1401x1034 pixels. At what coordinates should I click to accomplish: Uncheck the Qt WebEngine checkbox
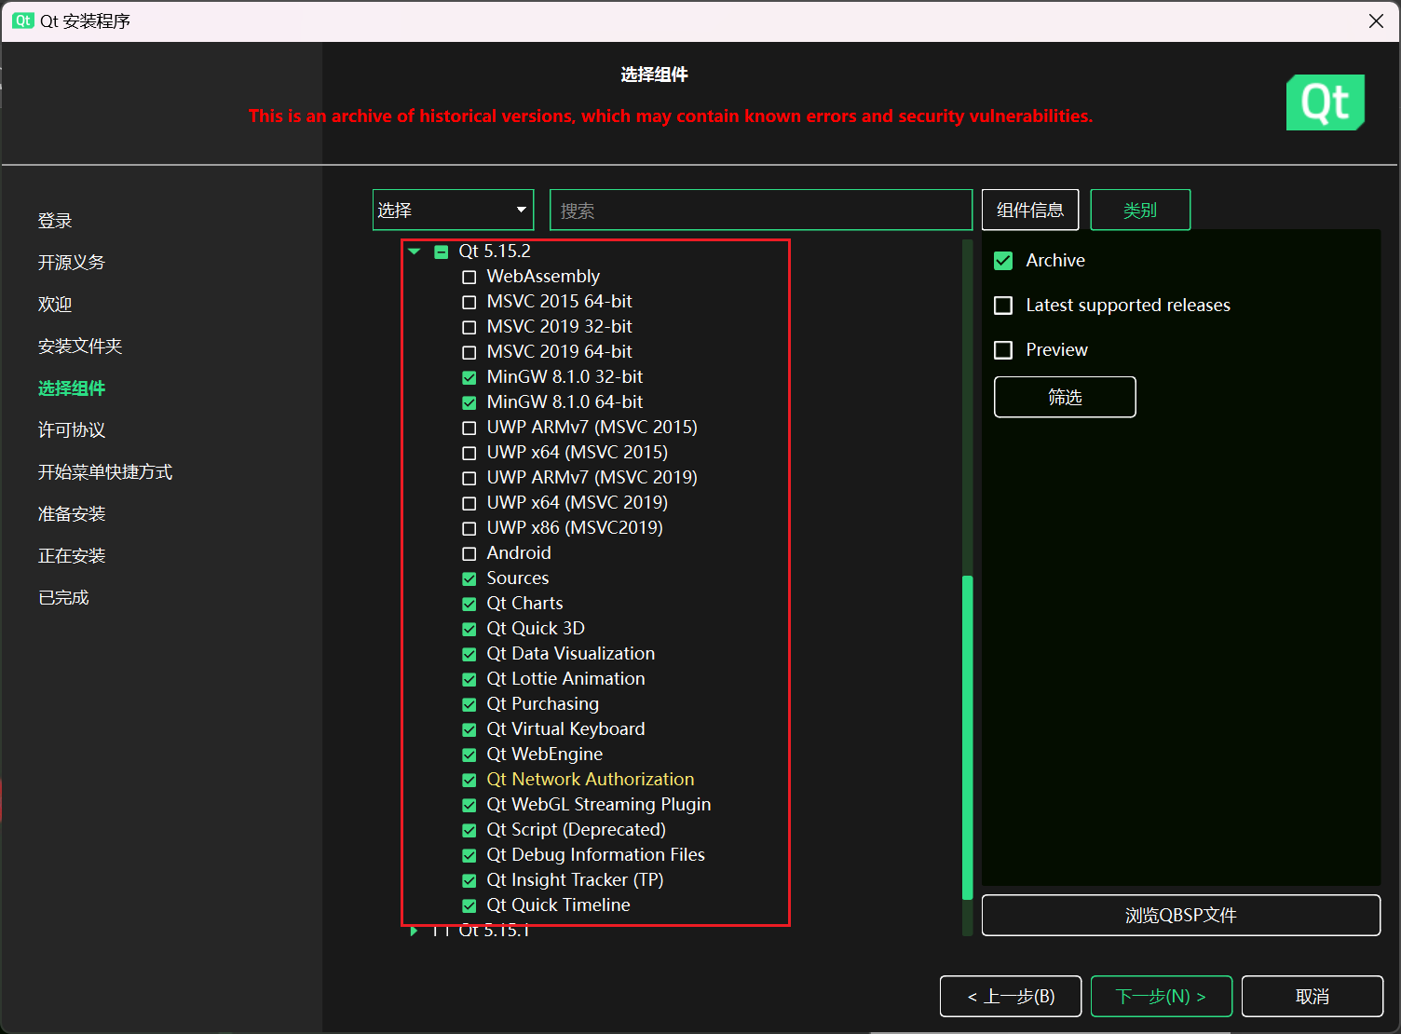coord(469,755)
